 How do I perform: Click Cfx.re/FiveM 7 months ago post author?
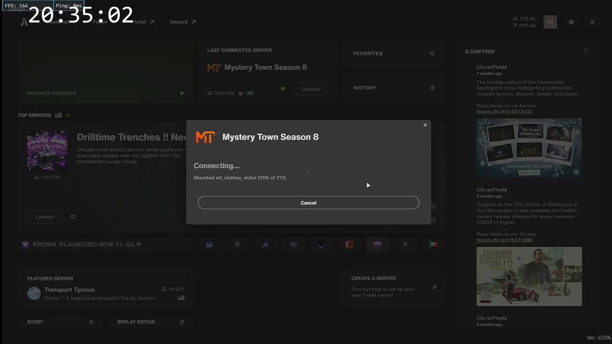pyautogui.click(x=492, y=67)
